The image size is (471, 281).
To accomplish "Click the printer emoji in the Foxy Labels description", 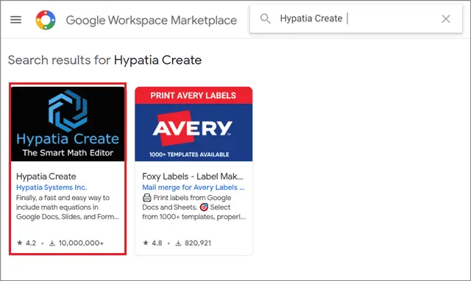I will click(x=147, y=198).
